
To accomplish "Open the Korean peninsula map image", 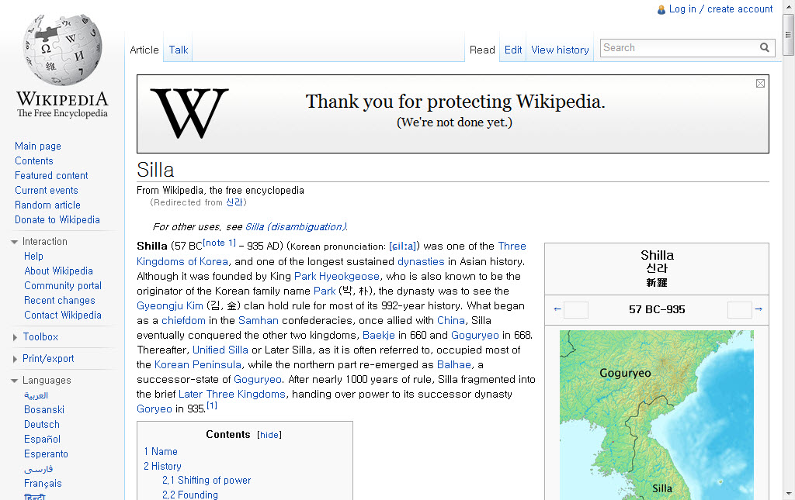I will tap(656, 415).
